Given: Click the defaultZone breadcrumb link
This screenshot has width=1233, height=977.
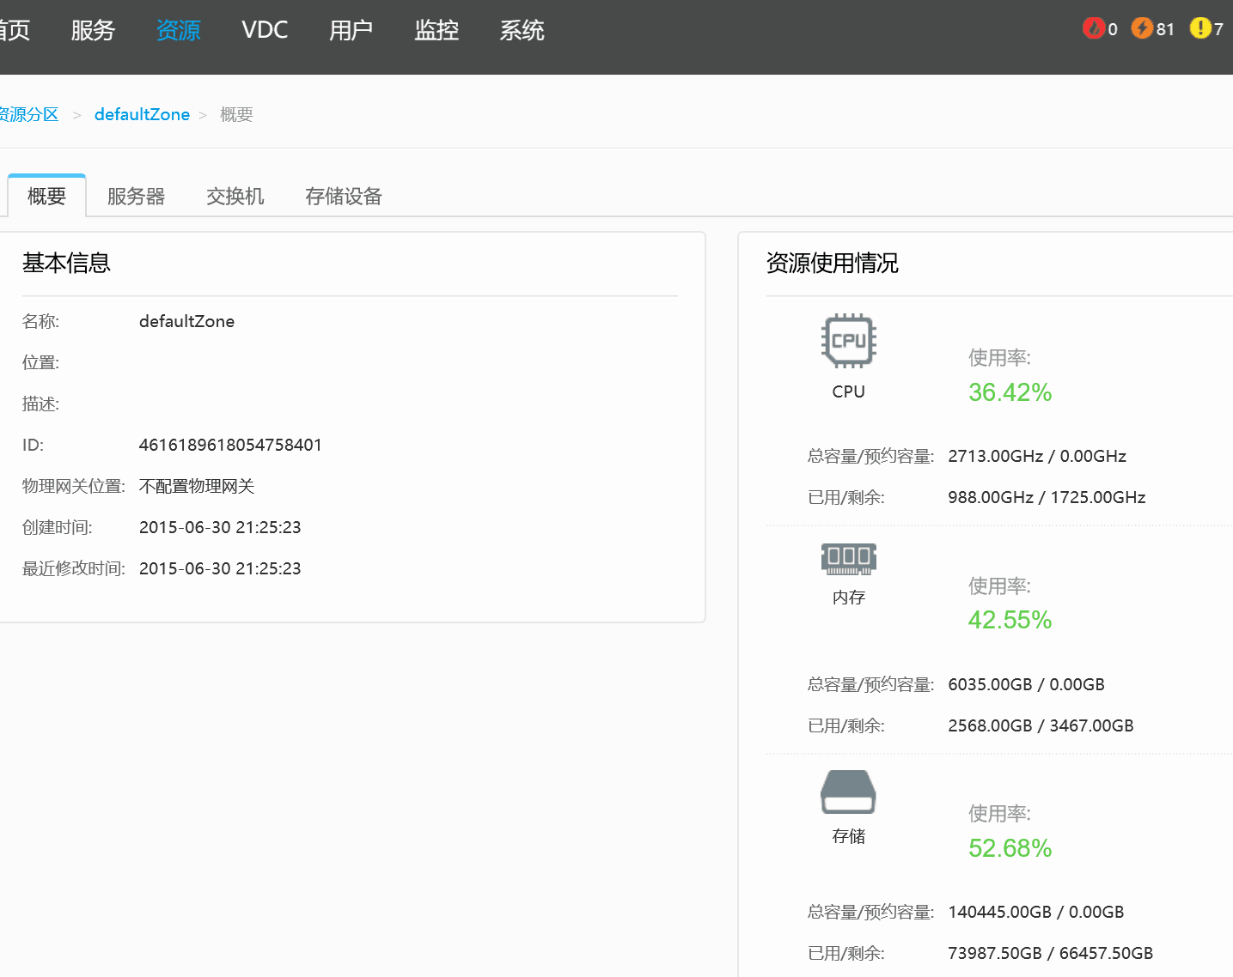Looking at the screenshot, I should [142, 115].
